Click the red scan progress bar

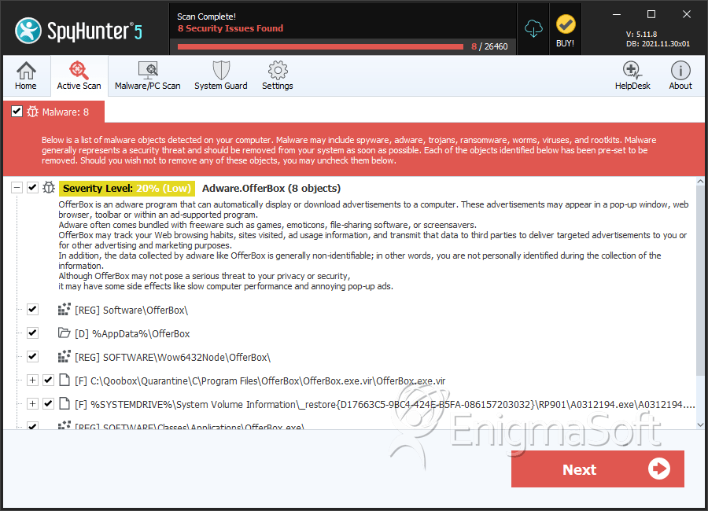321,46
